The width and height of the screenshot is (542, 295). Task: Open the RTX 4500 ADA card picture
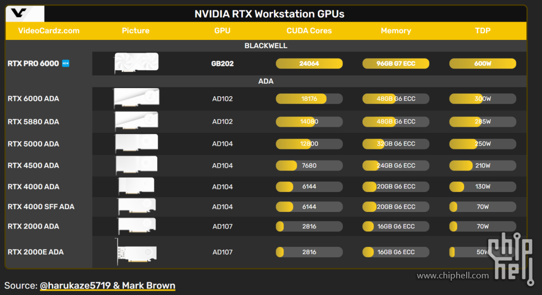point(136,165)
